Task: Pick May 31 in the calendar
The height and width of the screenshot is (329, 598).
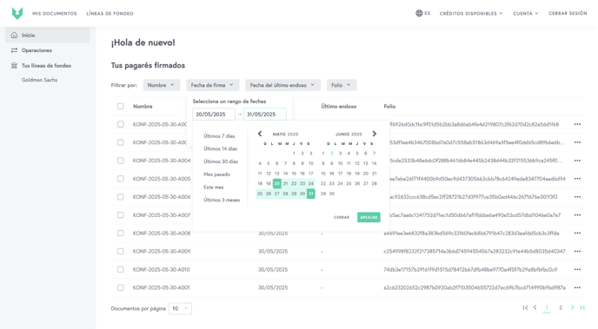Action: (311, 194)
